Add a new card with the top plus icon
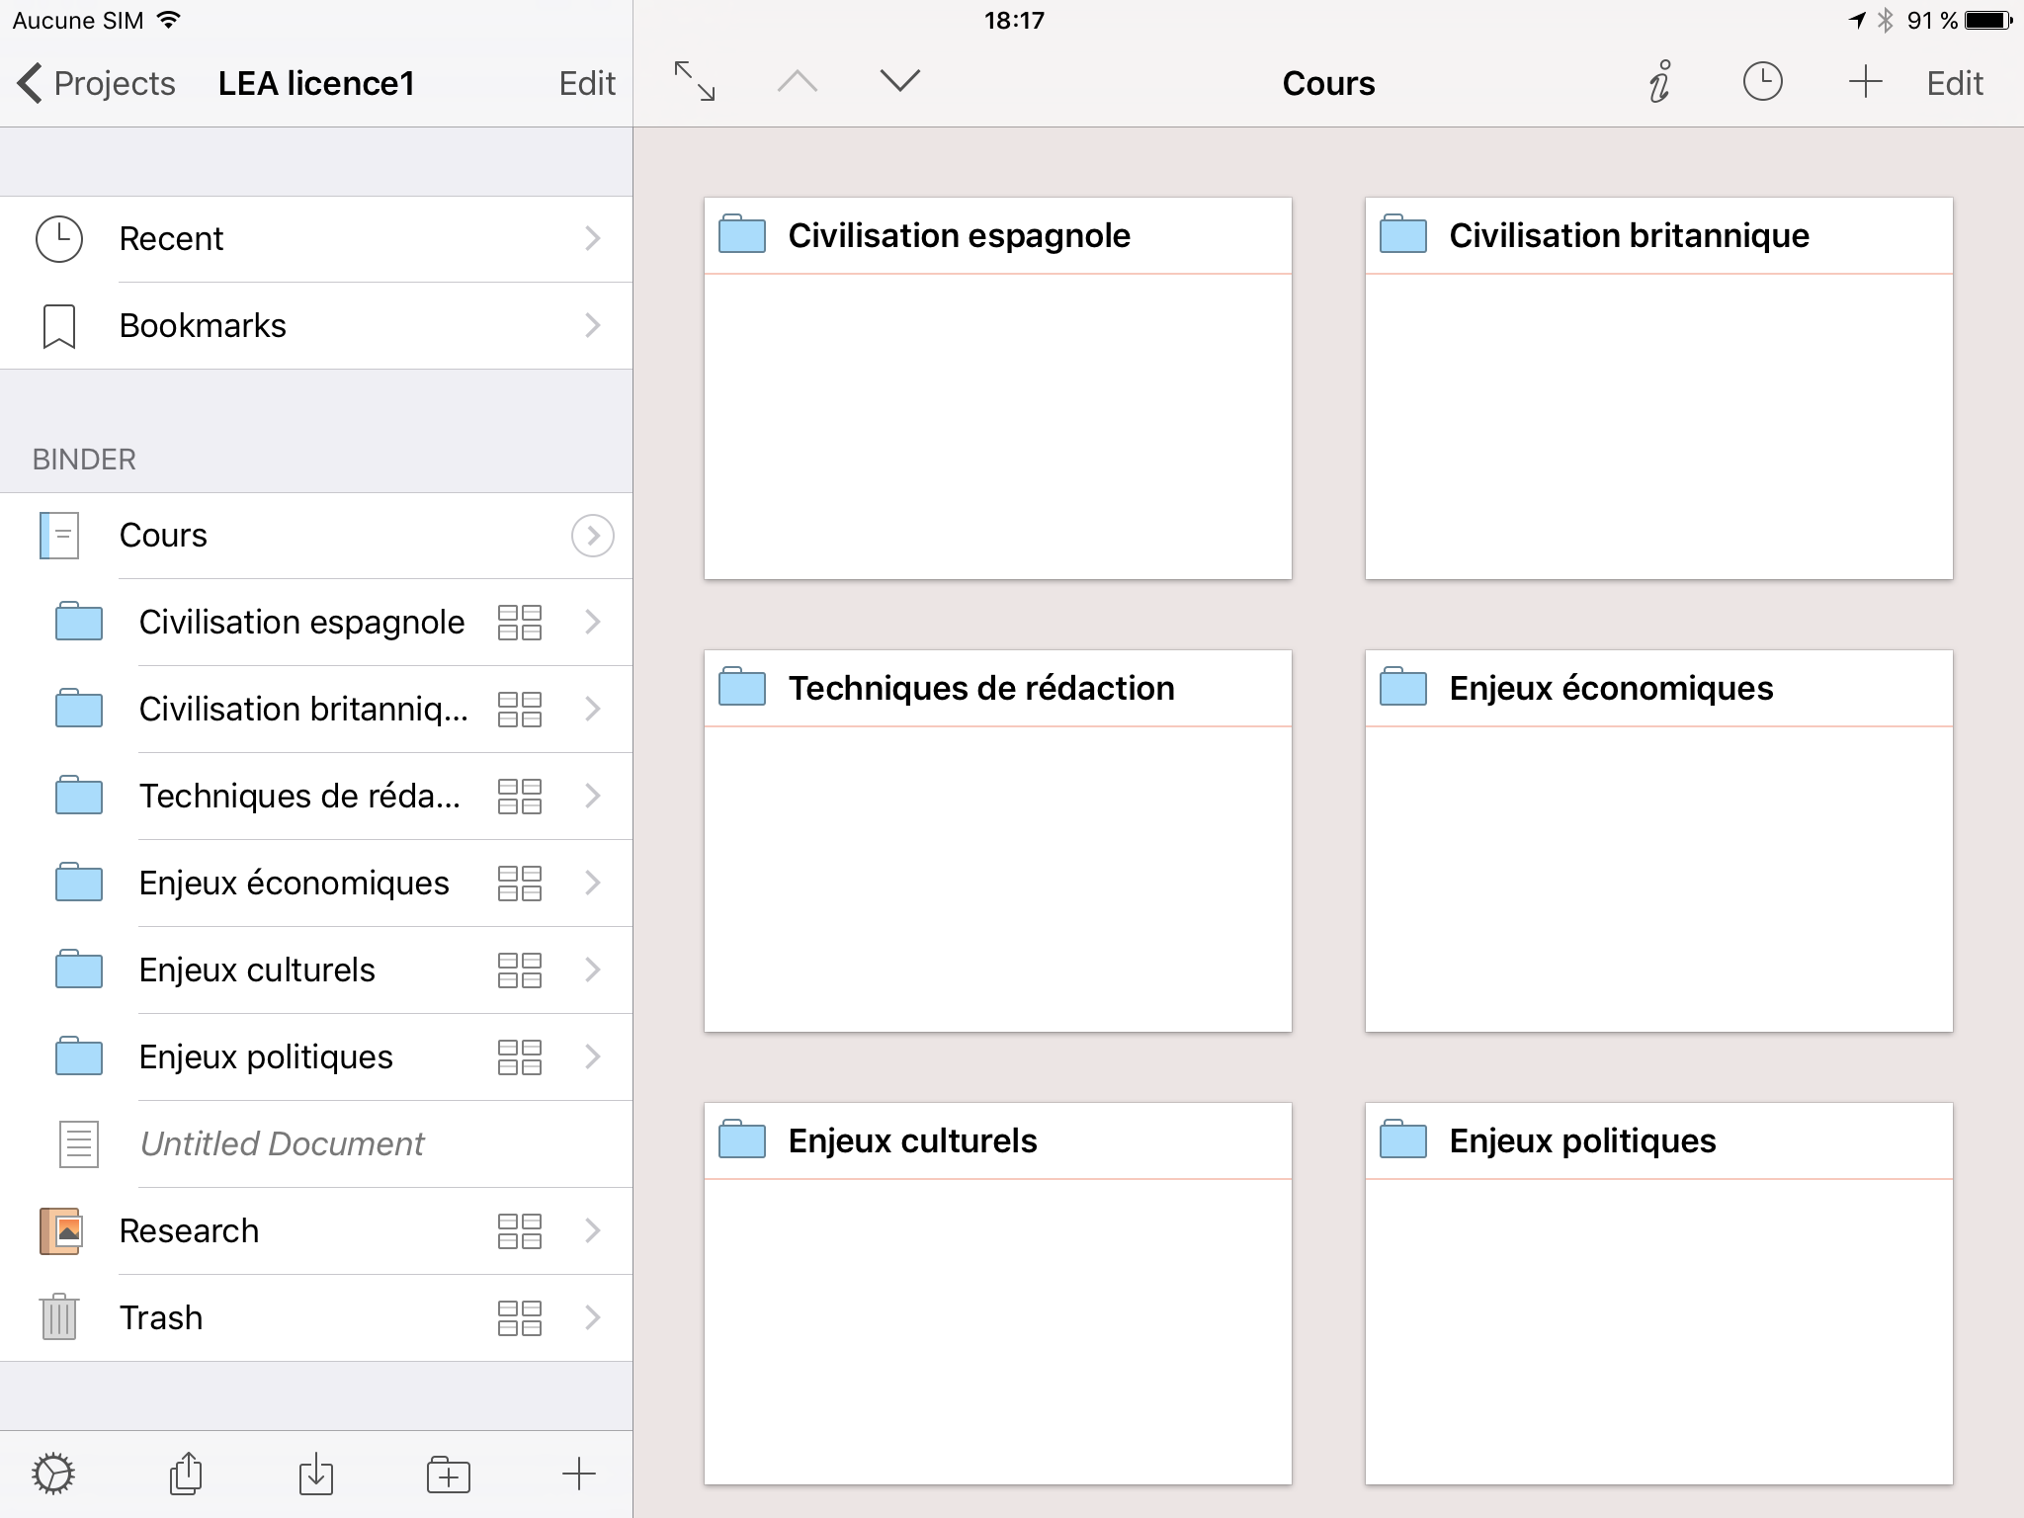This screenshot has width=2024, height=1518. click(1865, 82)
